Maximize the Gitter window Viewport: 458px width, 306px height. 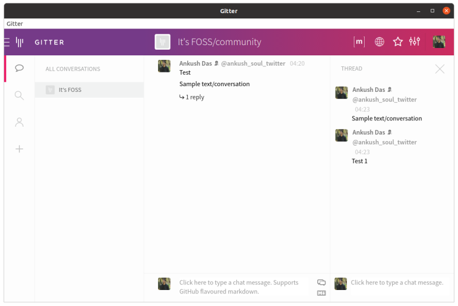432,11
